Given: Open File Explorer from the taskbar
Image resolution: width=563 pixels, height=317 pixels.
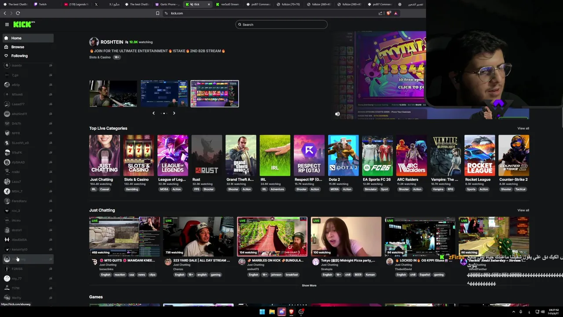Looking at the screenshot, I should pyautogui.click(x=272, y=312).
